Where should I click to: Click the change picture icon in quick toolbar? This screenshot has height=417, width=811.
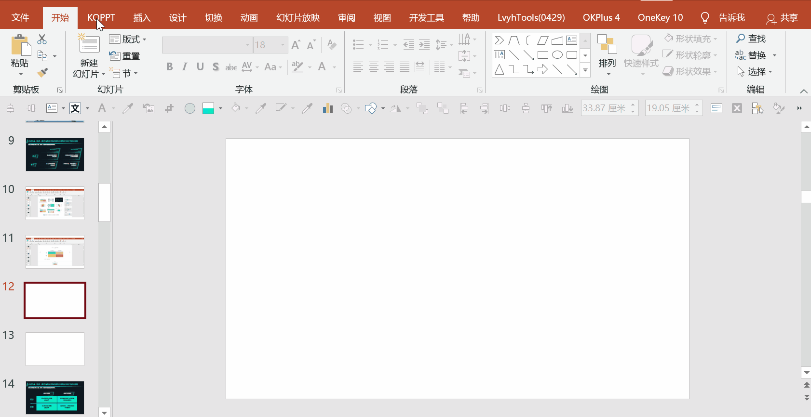149,108
